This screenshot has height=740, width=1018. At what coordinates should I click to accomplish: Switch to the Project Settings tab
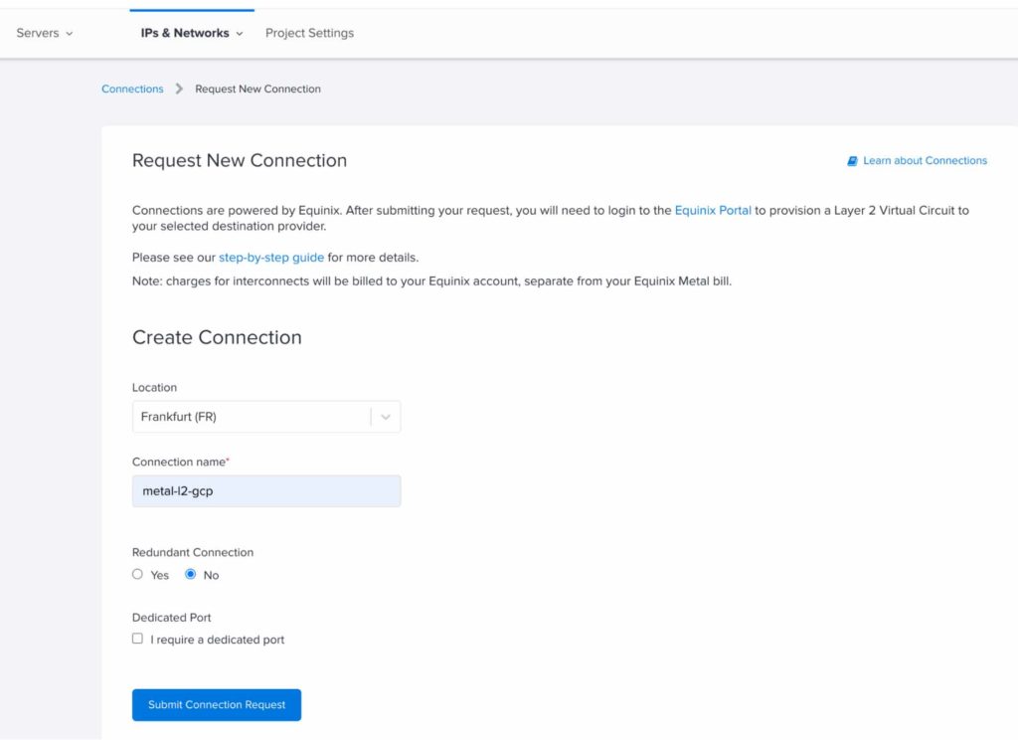tap(309, 32)
